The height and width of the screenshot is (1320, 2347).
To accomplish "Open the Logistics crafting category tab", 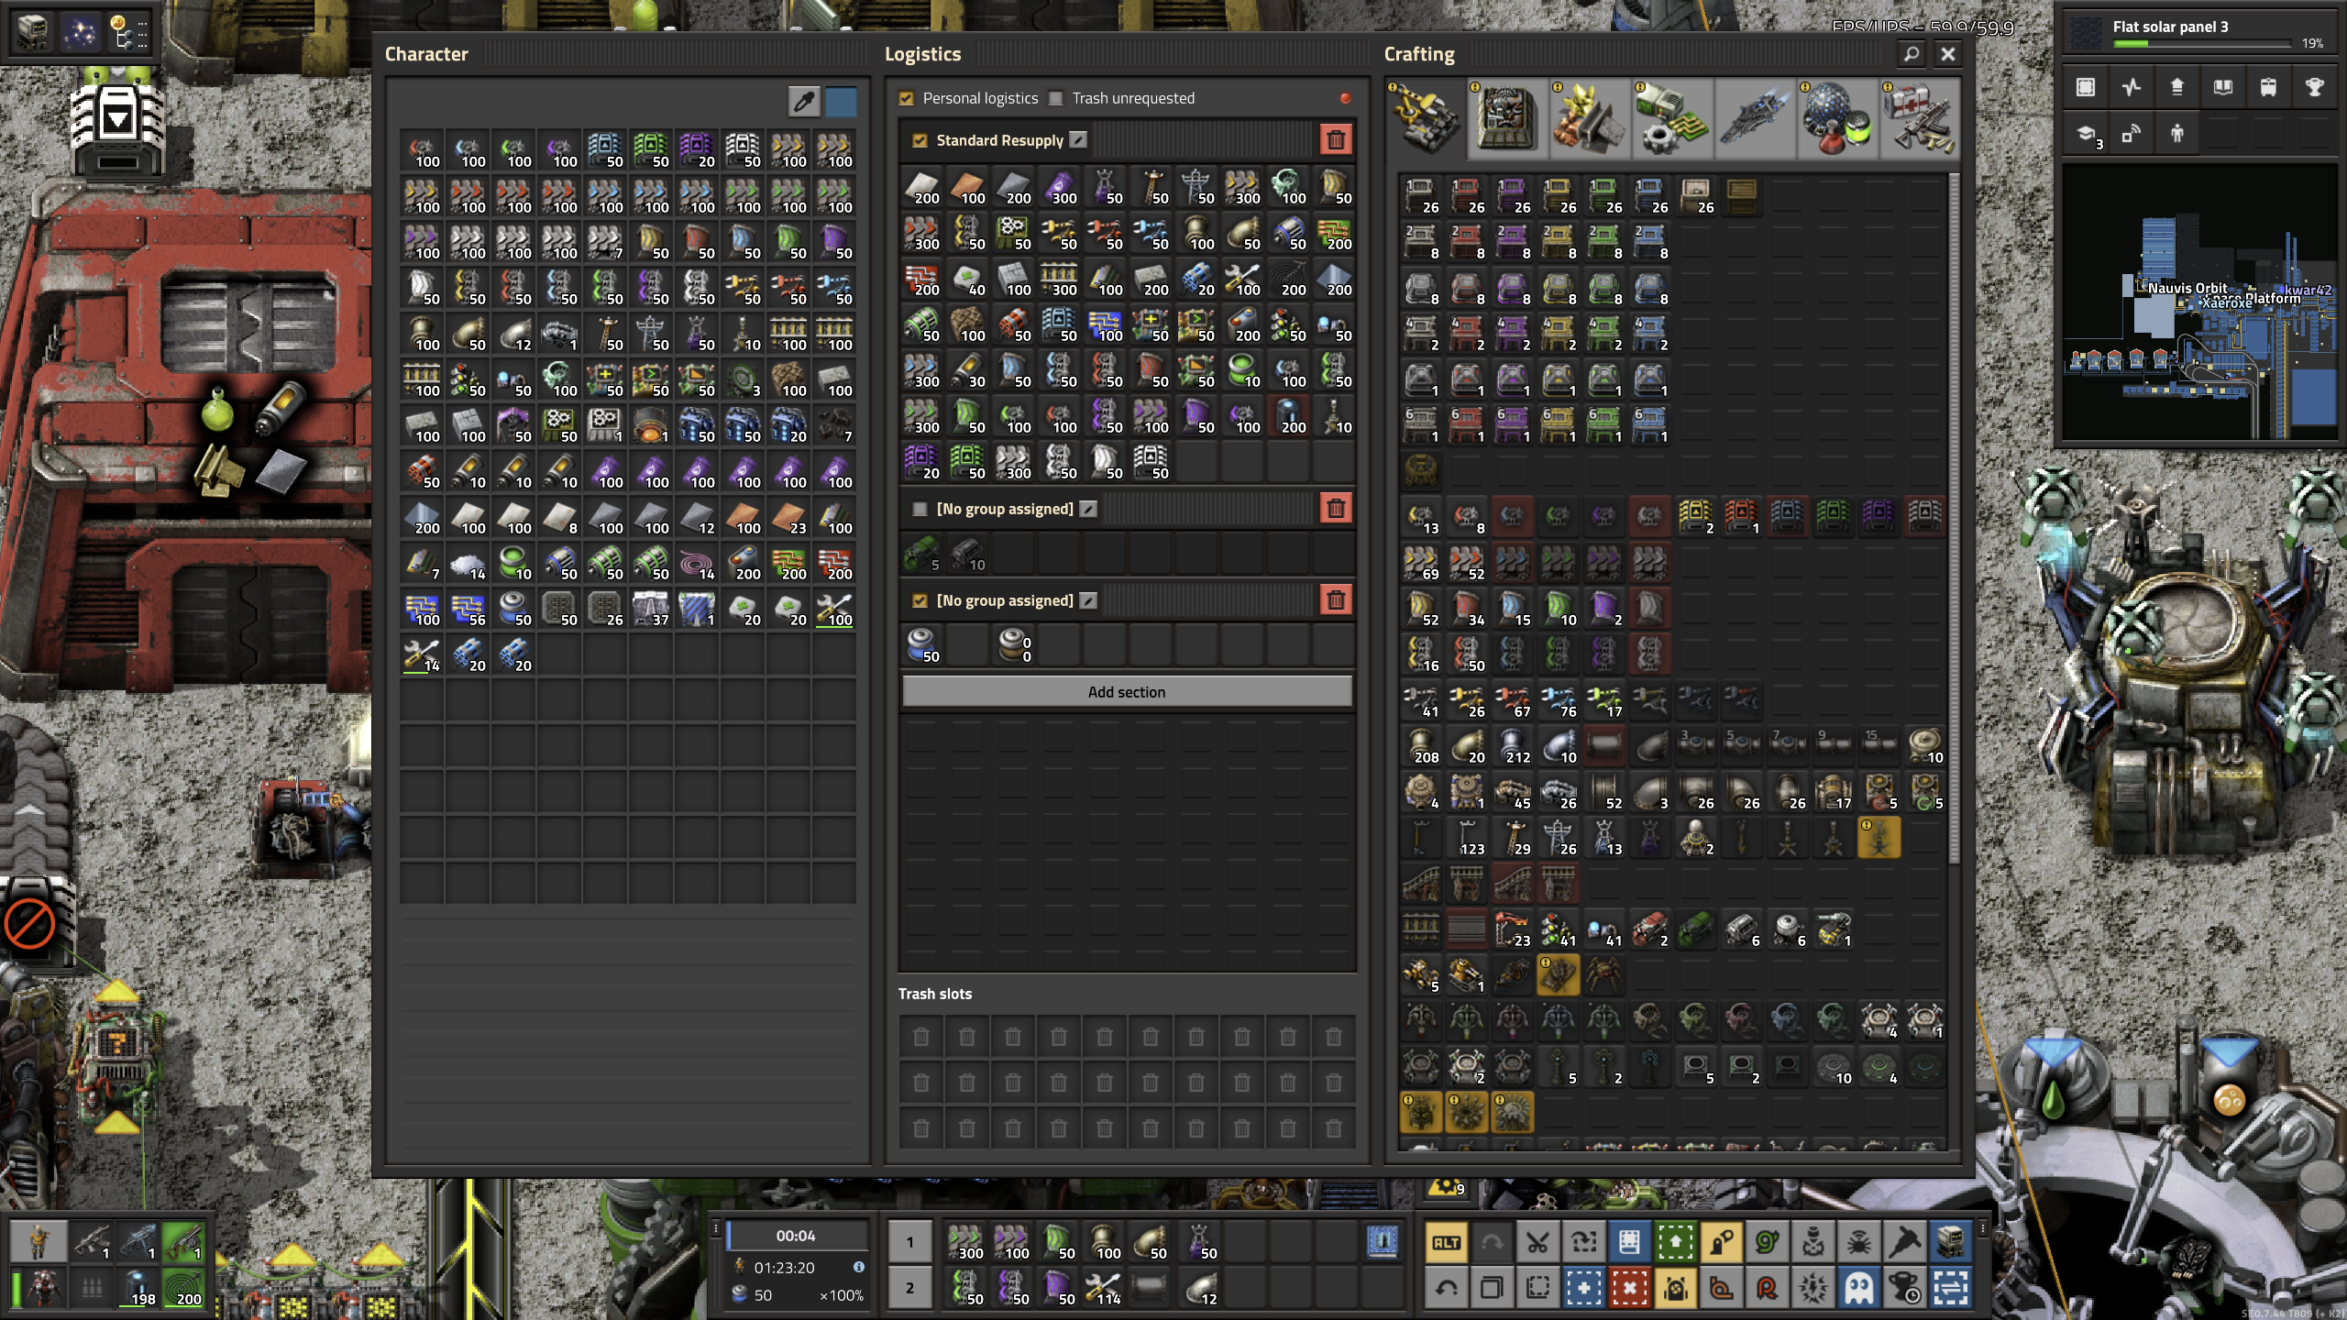I will (1425, 118).
